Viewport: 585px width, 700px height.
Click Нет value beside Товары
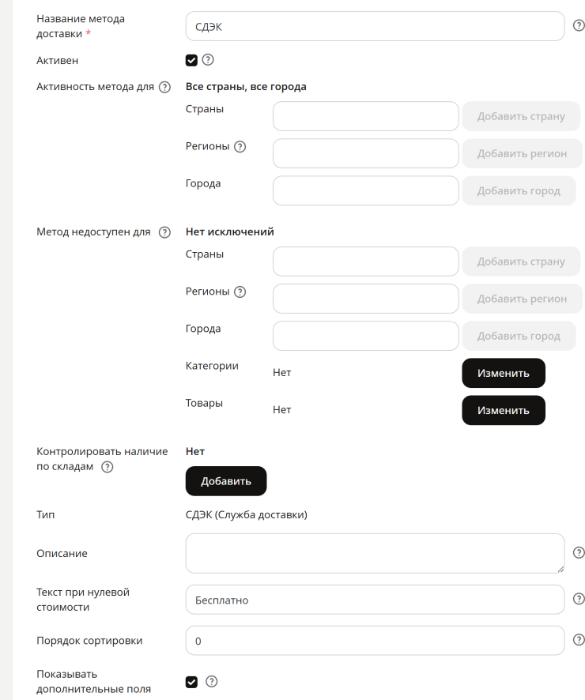click(x=281, y=410)
